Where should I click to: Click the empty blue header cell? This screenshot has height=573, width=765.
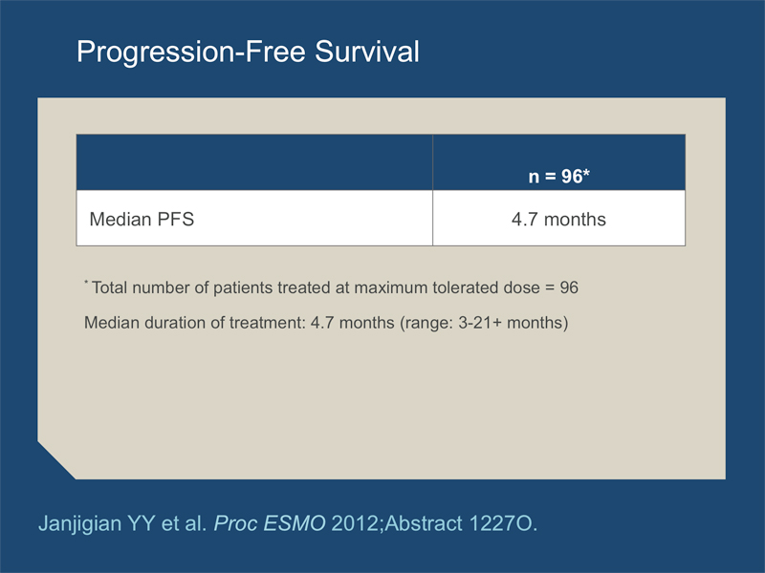(254, 162)
